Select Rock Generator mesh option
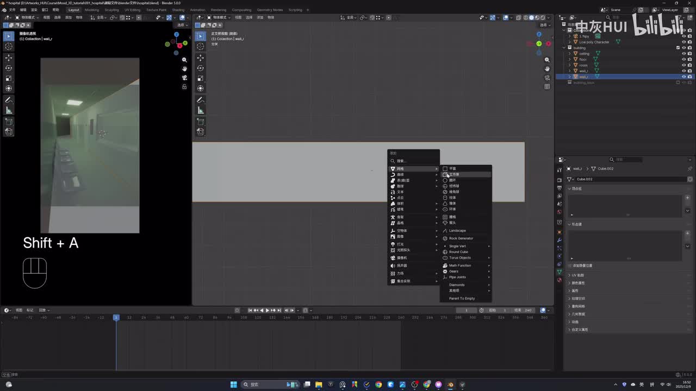The image size is (696, 391). (x=466, y=238)
